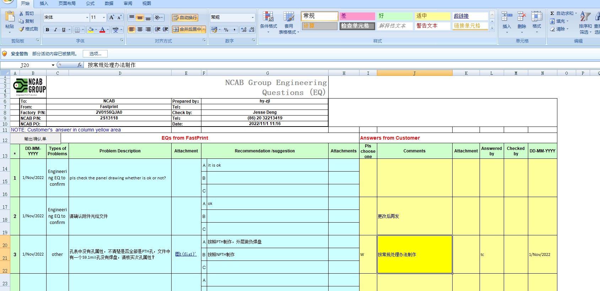Align text to top of cell
600x291 pixels.
coord(132,17)
